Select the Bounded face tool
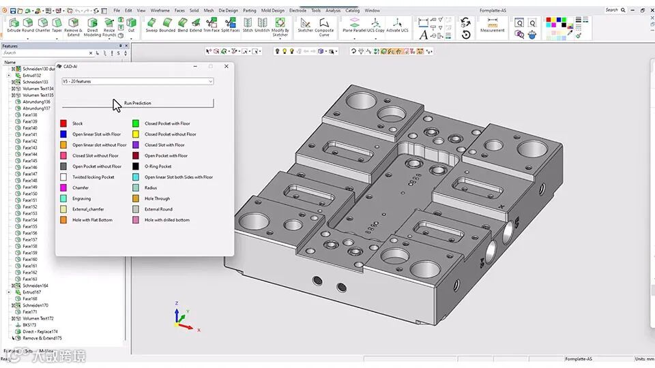This screenshot has height=368, width=655. (167, 25)
